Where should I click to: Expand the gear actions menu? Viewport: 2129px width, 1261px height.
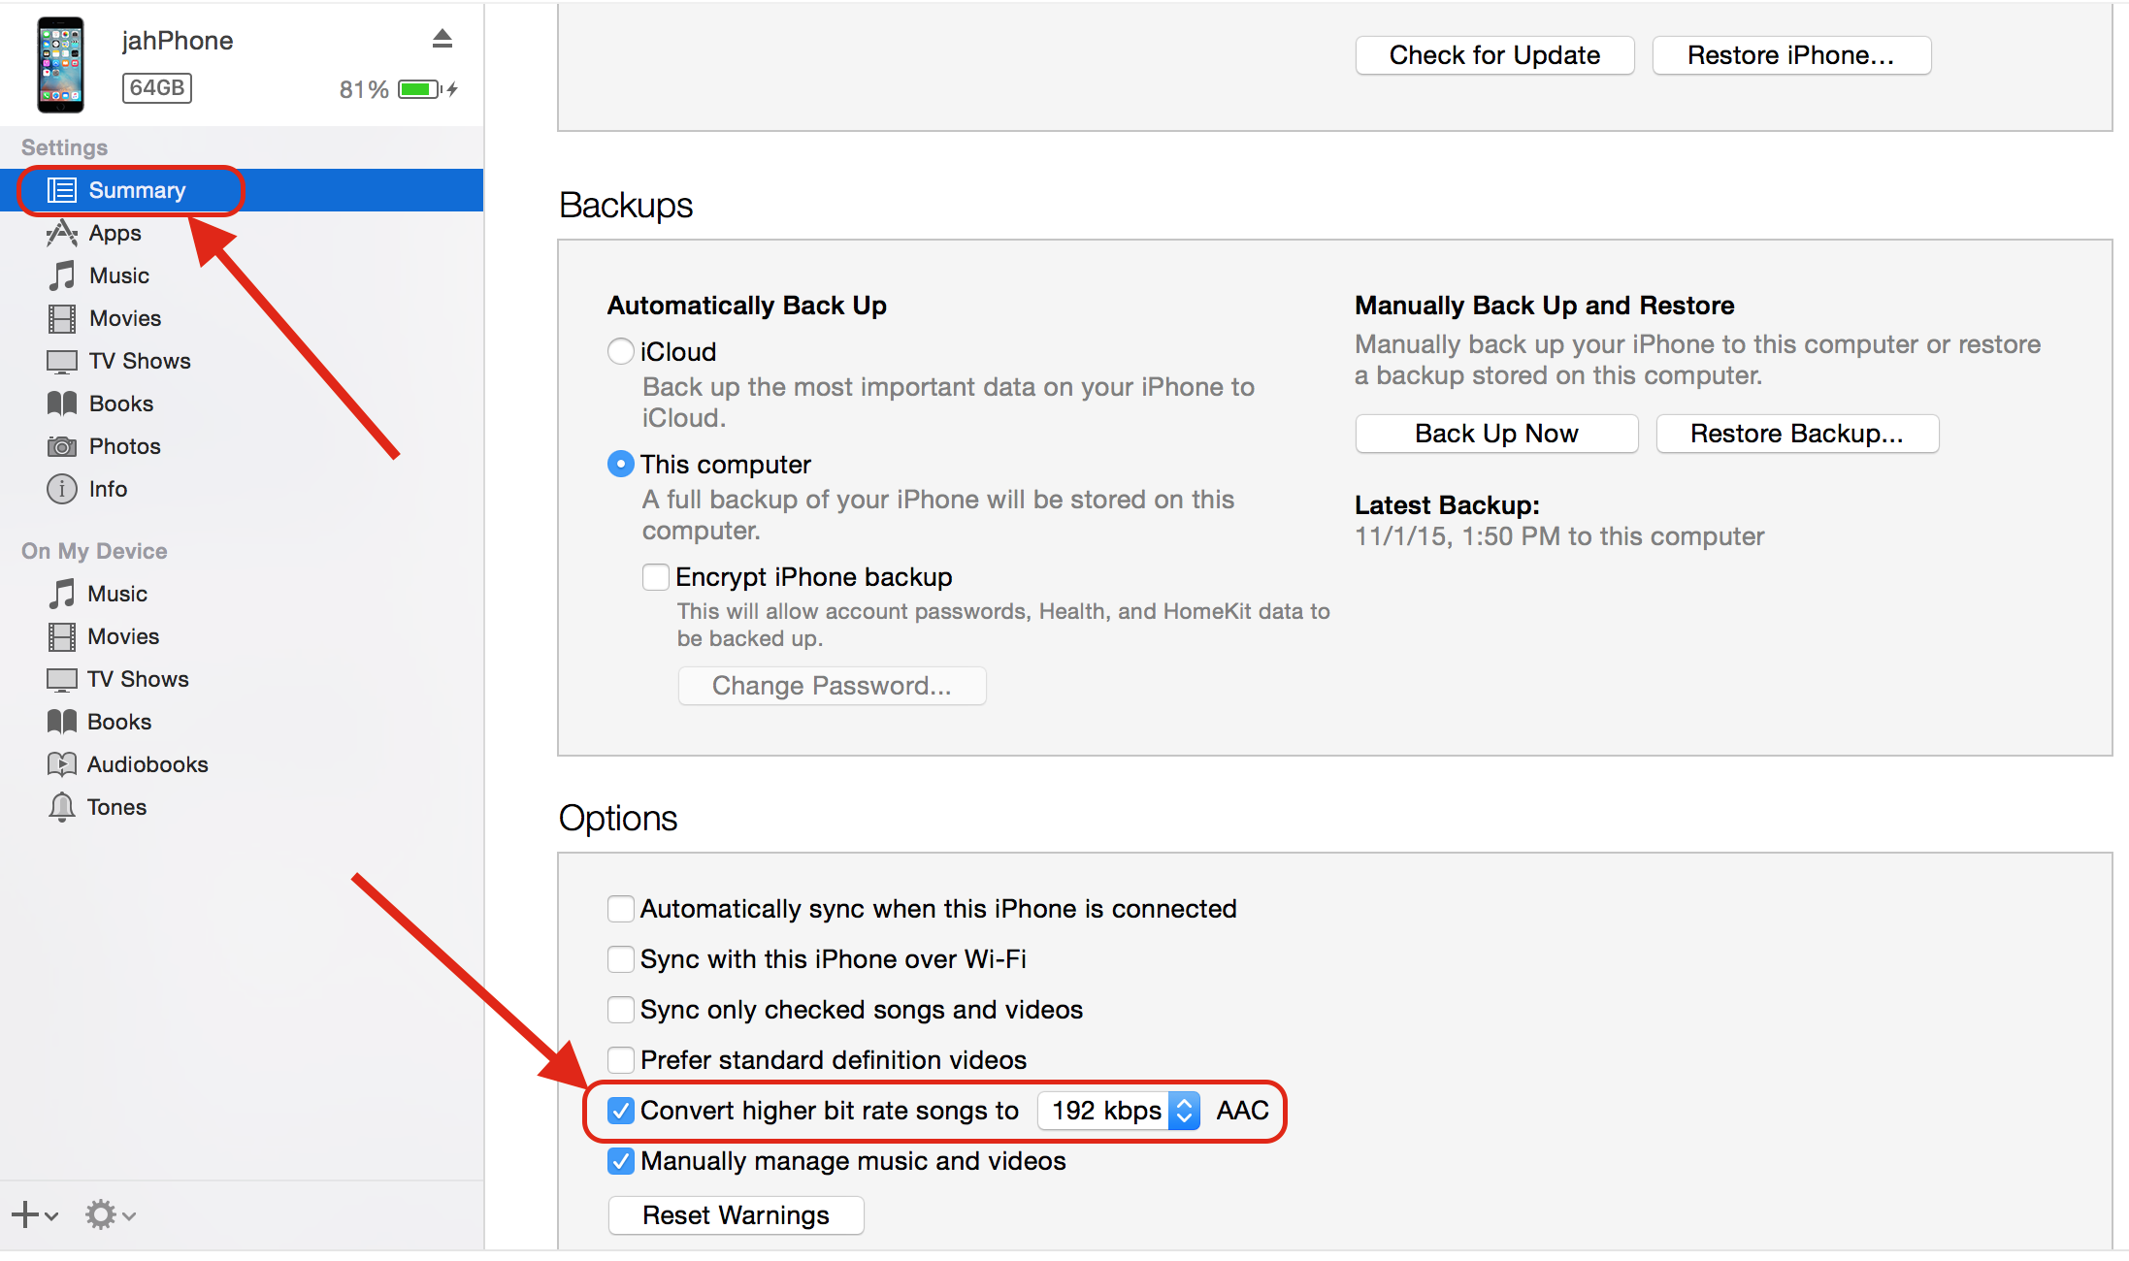point(109,1214)
